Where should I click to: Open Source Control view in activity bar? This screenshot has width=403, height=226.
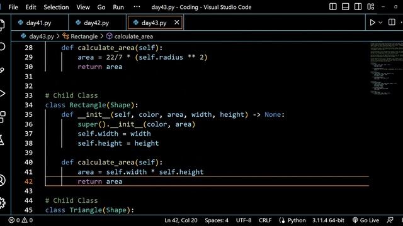(2, 70)
